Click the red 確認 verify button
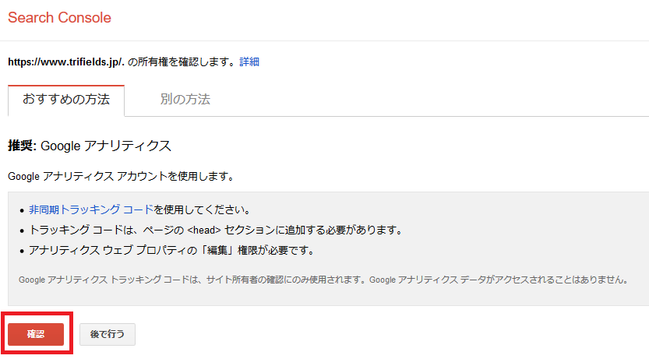The width and height of the screenshot is (649, 359). (x=36, y=334)
